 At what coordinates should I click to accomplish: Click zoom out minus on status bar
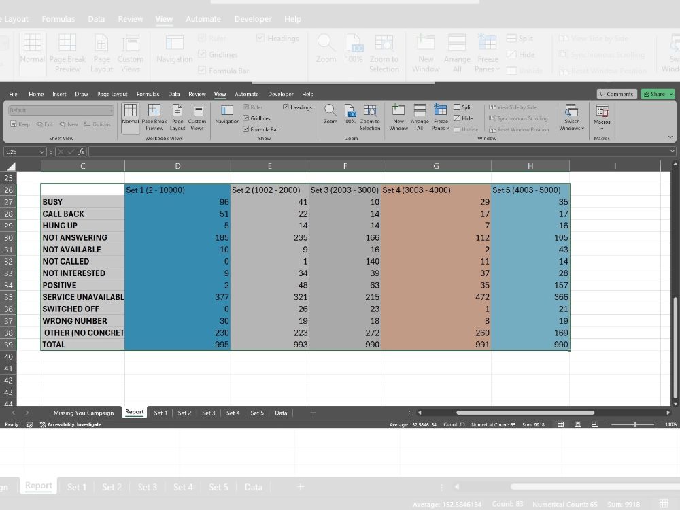coord(607,424)
